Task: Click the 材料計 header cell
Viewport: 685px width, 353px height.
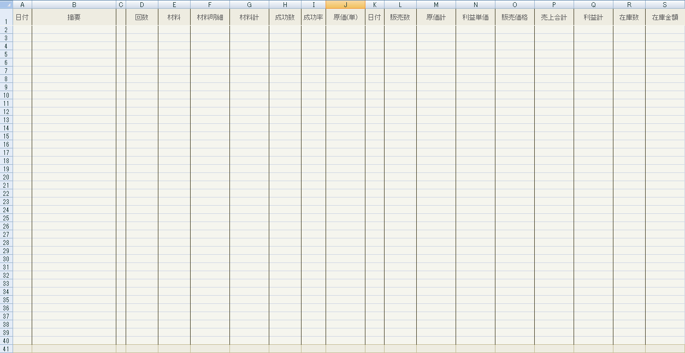Action: [x=249, y=17]
